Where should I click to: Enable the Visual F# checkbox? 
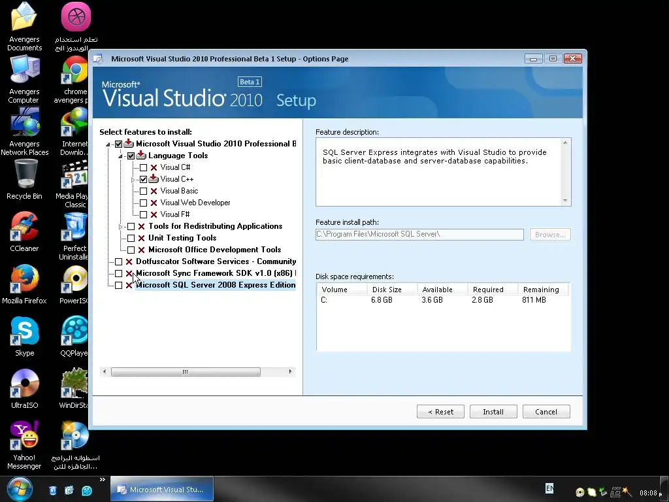coord(143,214)
